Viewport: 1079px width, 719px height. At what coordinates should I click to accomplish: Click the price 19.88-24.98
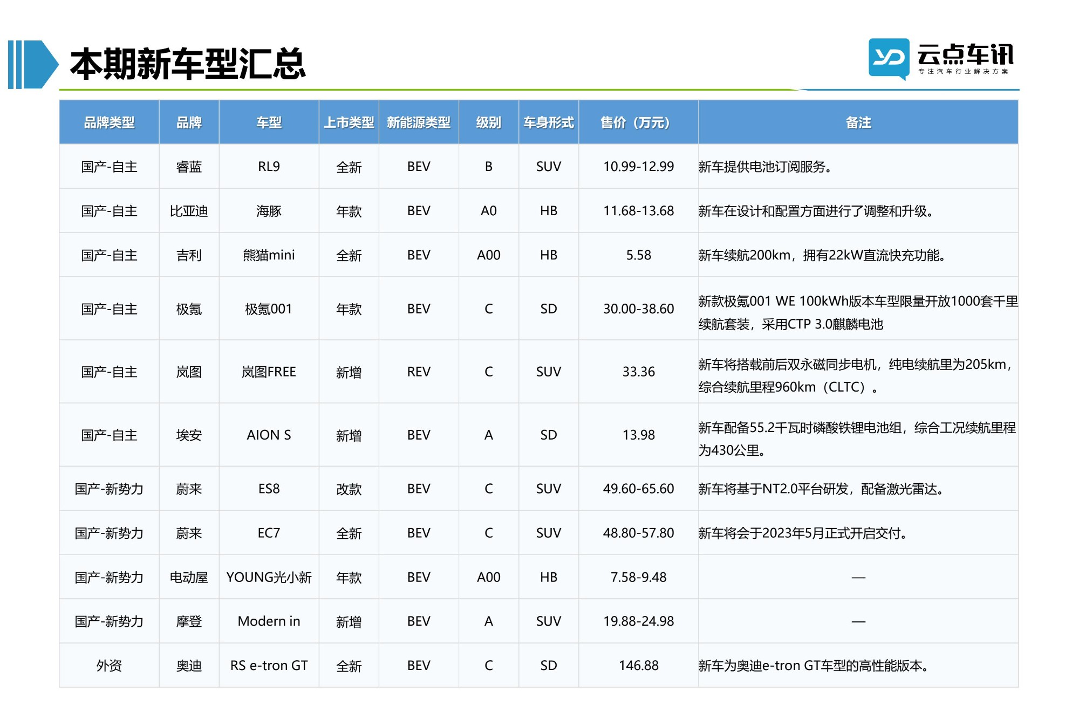coord(639,621)
